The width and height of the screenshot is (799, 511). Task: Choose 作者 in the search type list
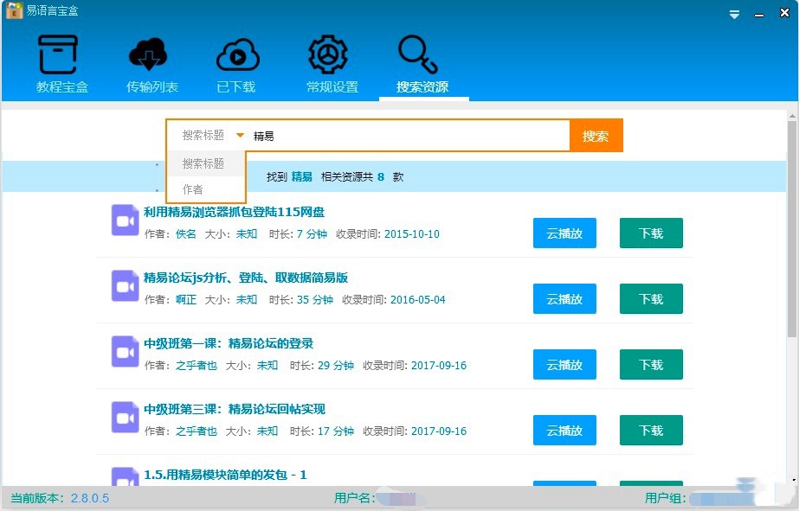[193, 189]
